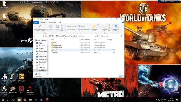Click the red recorder icon in the taskbar
This screenshot has height=102, width=181.
[47, 99]
